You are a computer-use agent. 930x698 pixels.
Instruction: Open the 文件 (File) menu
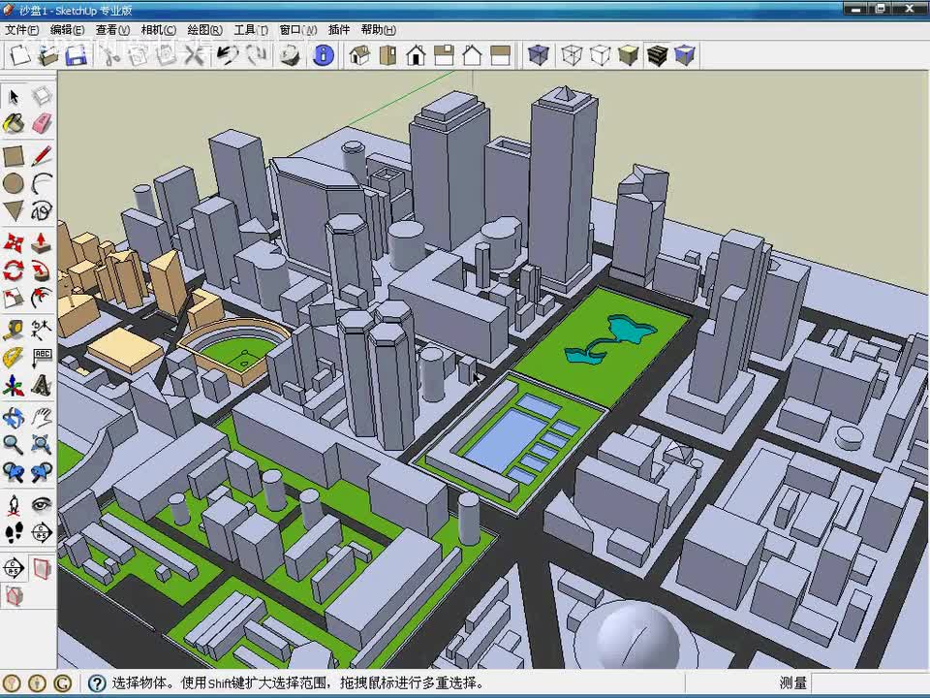point(22,30)
